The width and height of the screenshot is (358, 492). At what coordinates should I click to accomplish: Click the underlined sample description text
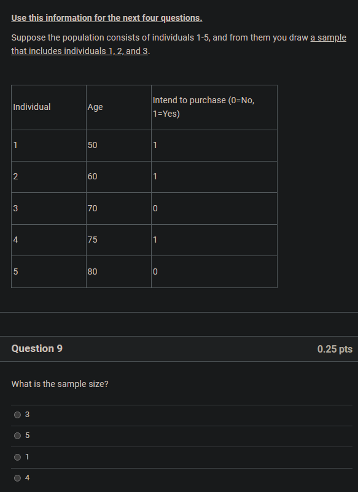tap(178, 44)
